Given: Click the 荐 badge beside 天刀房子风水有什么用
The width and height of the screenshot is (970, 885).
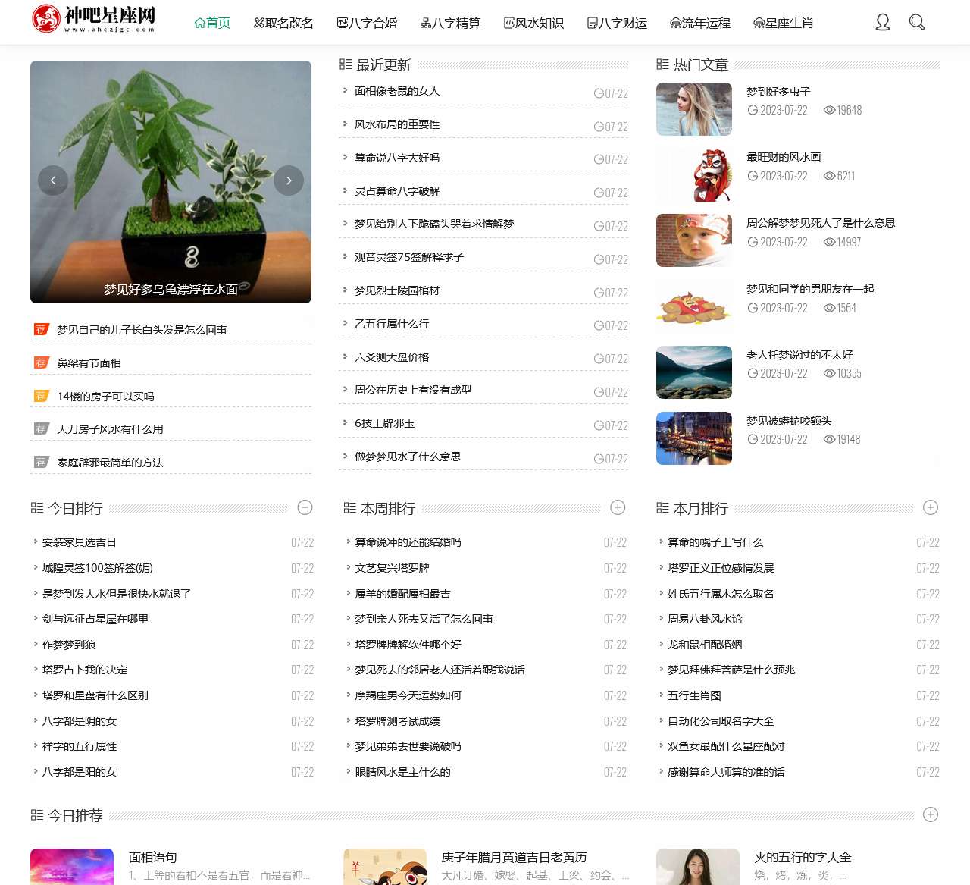Looking at the screenshot, I should pos(41,428).
